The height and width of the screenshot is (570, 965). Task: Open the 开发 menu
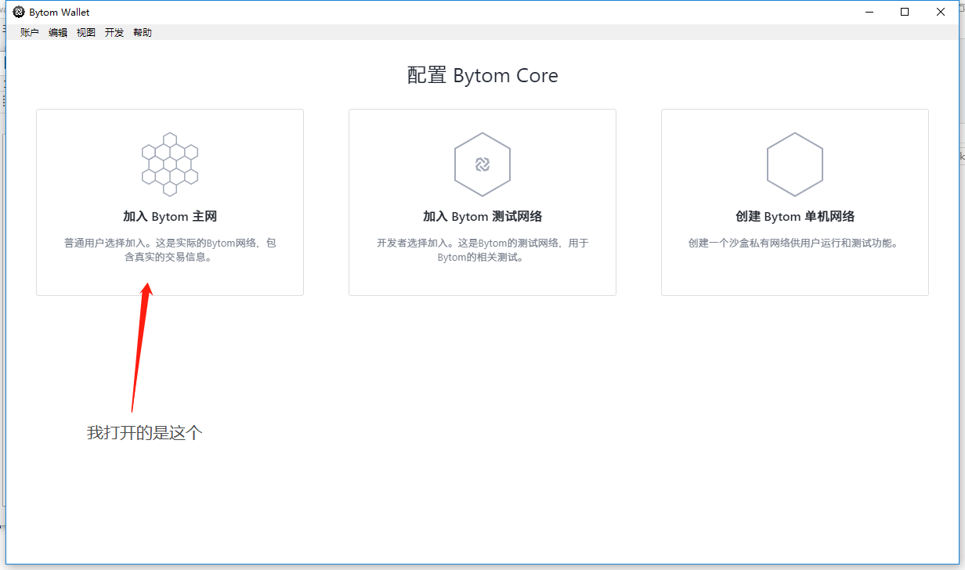tap(114, 33)
